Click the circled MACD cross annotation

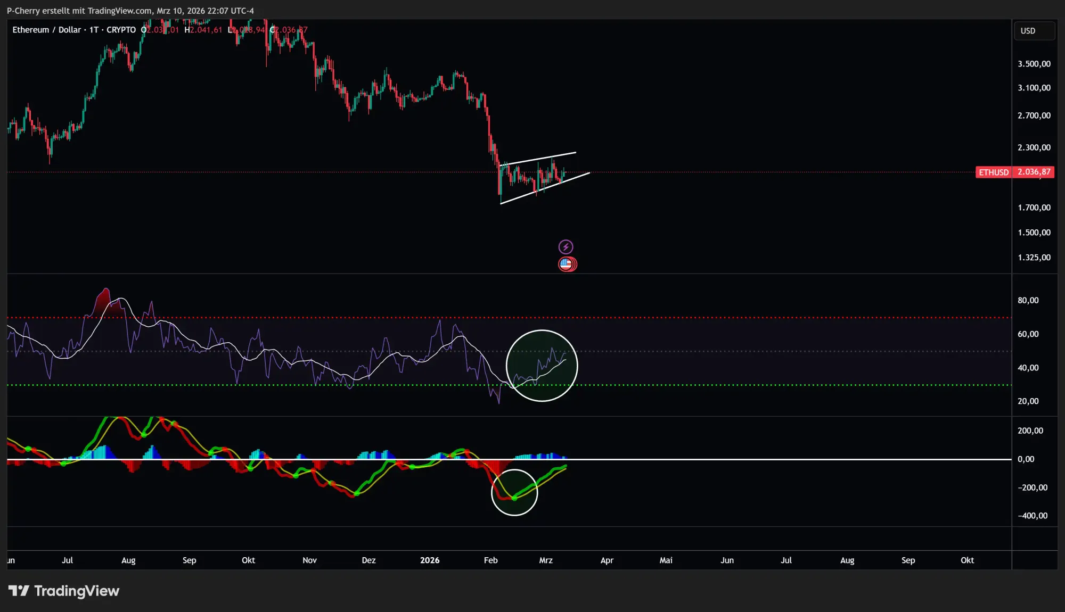click(x=514, y=492)
